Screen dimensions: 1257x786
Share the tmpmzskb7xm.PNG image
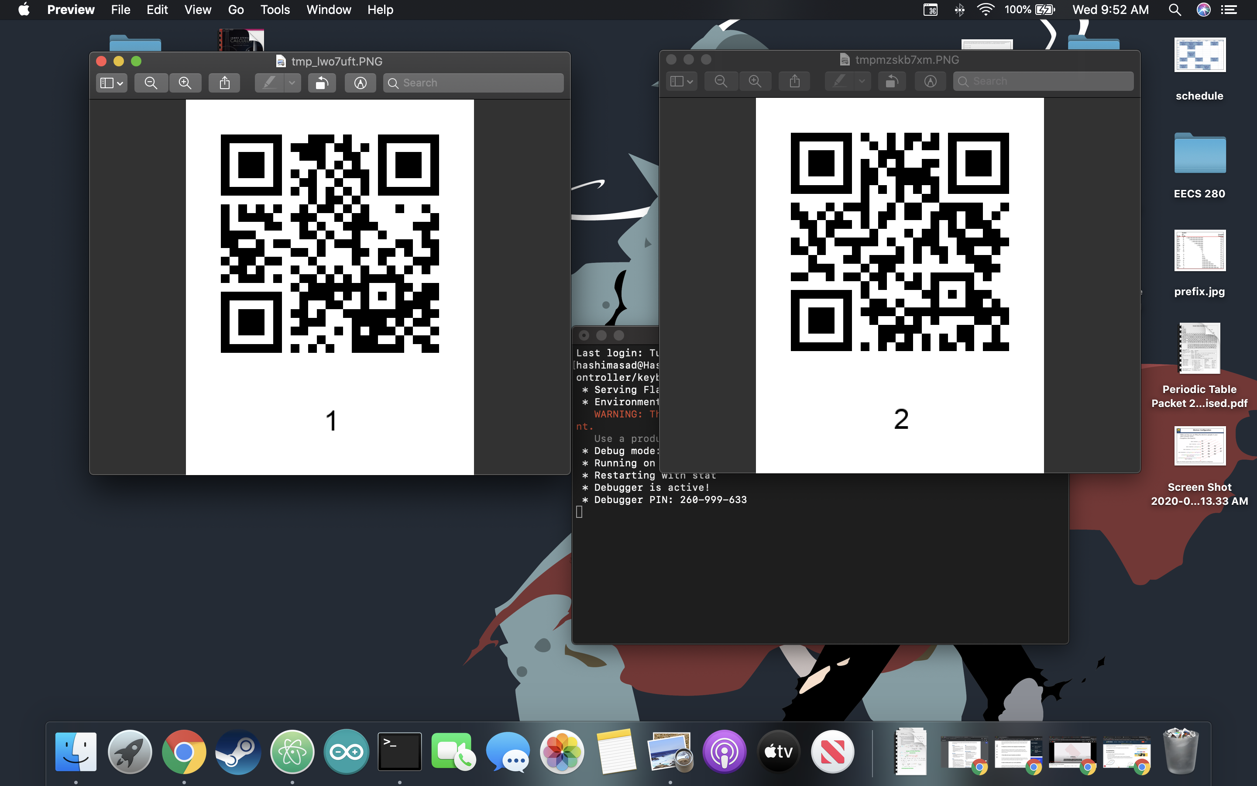[794, 81]
